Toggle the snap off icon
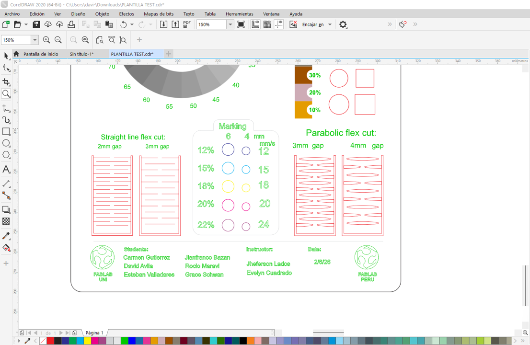The height and width of the screenshot is (345, 530). [x=293, y=24]
